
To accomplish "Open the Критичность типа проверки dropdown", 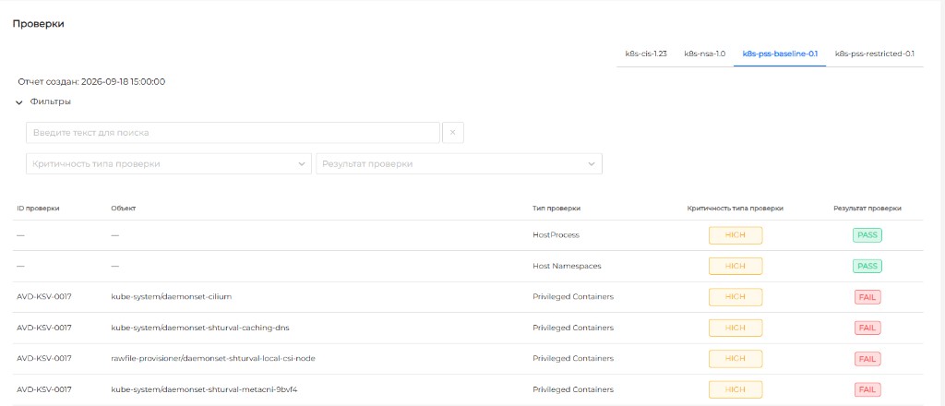I will pyautogui.click(x=169, y=164).
